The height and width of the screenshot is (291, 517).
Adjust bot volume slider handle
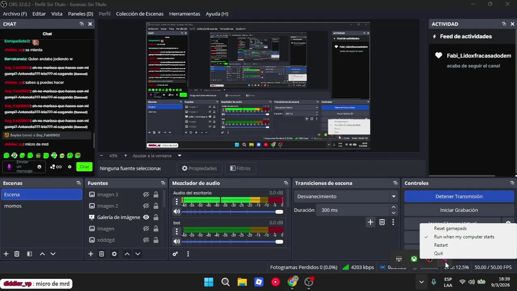click(x=279, y=242)
